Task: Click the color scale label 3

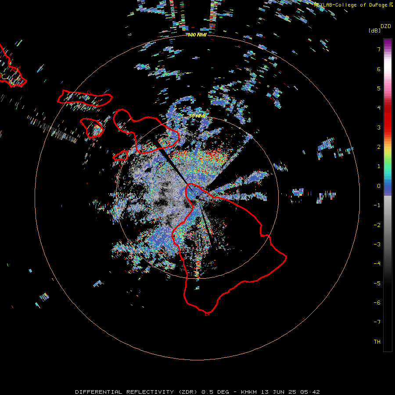Action: point(379,127)
